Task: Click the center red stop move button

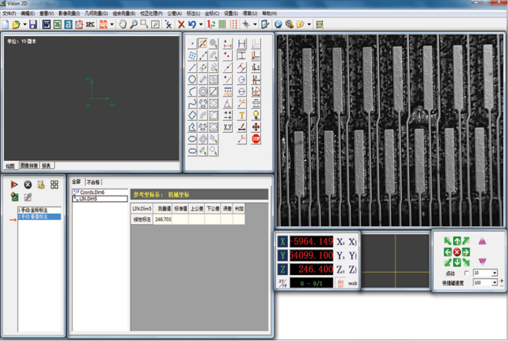Action: pyautogui.click(x=457, y=251)
